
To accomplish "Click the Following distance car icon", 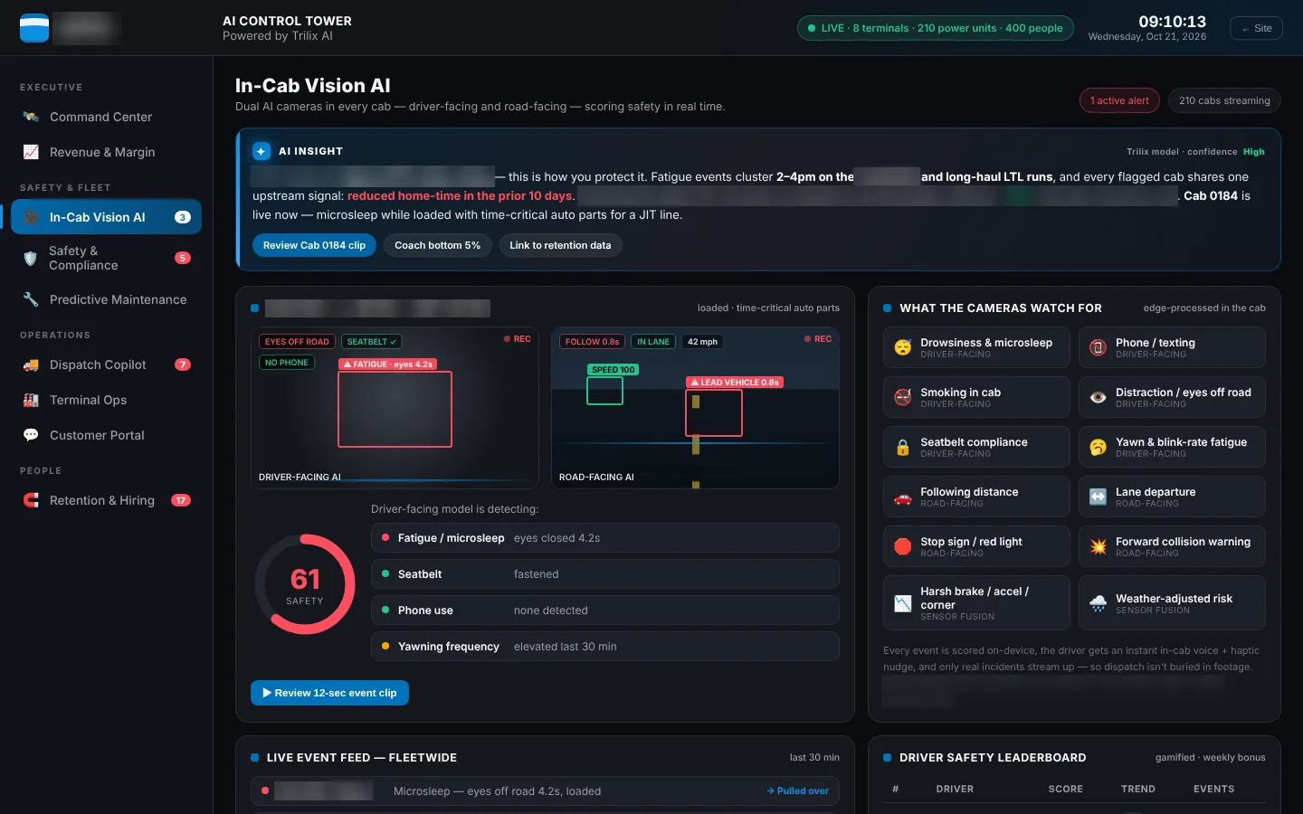I will pos(903,497).
